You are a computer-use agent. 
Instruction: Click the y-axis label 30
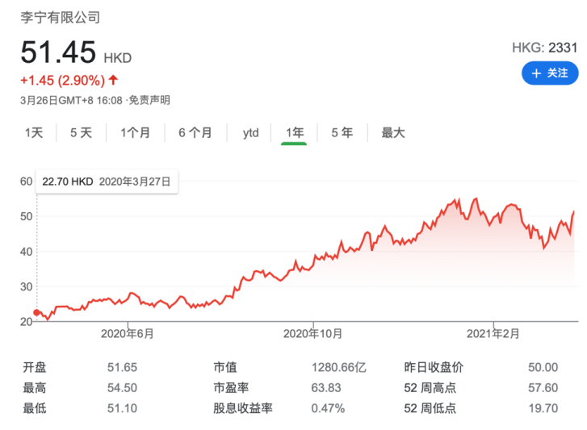click(x=26, y=286)
